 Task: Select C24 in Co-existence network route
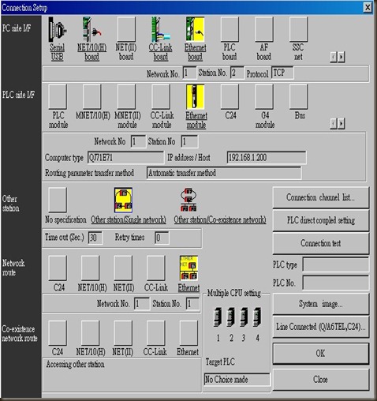pyautogui.click(x=58, y=333)
